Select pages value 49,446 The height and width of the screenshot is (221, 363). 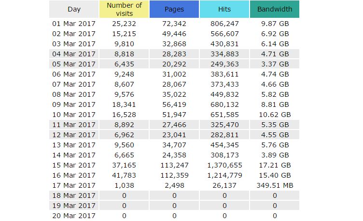[174, 34]
